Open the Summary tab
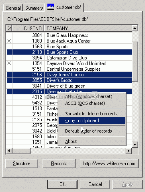145x192 pixels. point(34,8)
